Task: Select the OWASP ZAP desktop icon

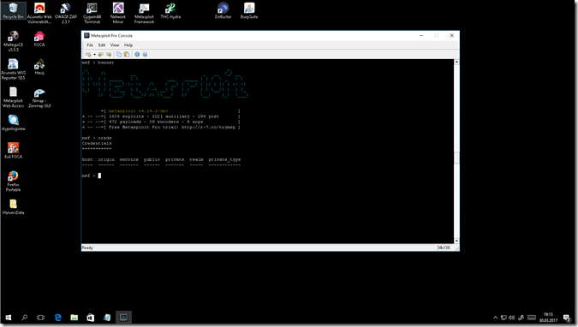Action: coord(66,14)
